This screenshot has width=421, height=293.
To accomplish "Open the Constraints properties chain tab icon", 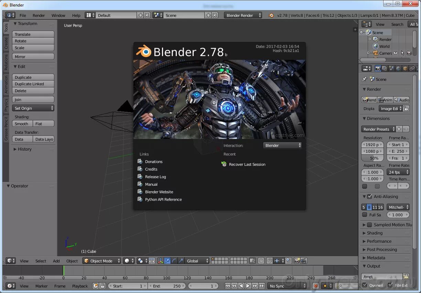I will [412, 68].
